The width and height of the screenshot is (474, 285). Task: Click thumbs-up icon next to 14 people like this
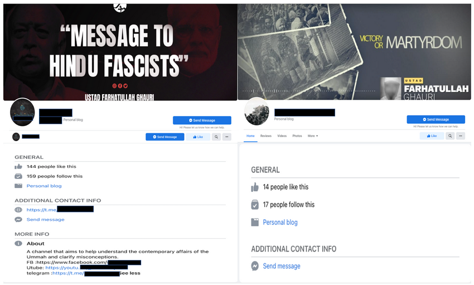click(x=255, y=187)
